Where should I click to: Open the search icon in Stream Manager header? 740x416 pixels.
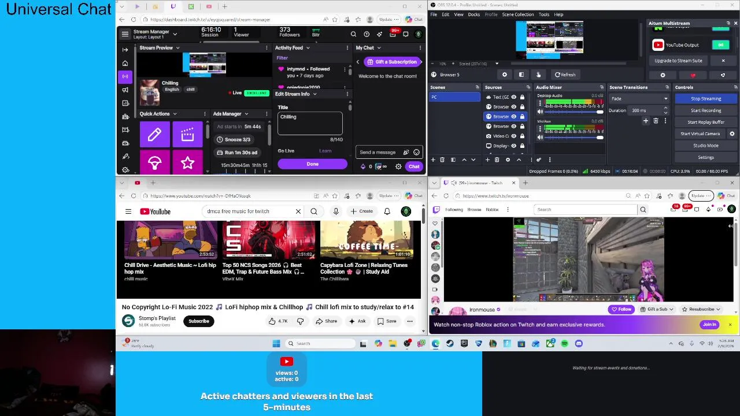(x=353, y=34)
